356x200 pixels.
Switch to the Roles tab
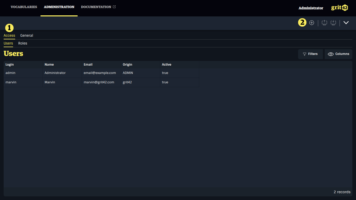point(22,43)
